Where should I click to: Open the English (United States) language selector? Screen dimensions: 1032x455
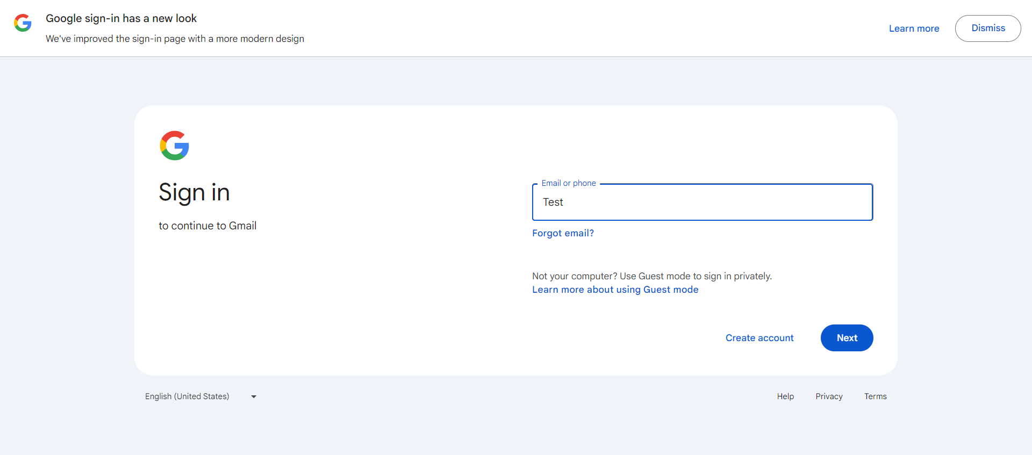(x=187, y=396)
